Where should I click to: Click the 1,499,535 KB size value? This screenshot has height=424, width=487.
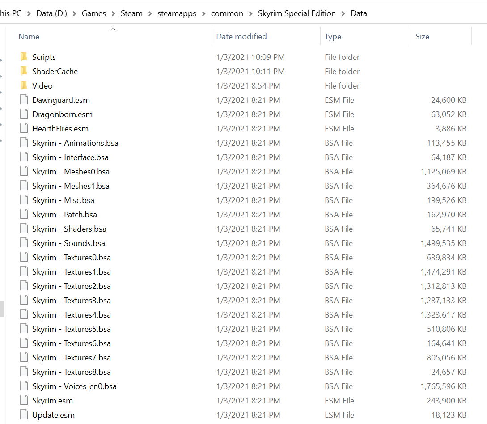point(444,243)
